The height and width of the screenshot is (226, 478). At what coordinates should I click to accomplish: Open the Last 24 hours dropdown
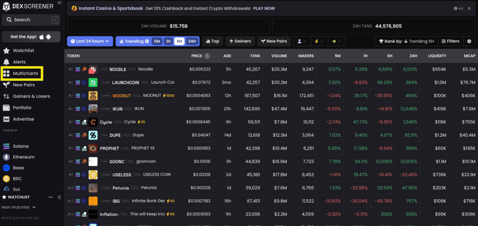pos(90,41)
